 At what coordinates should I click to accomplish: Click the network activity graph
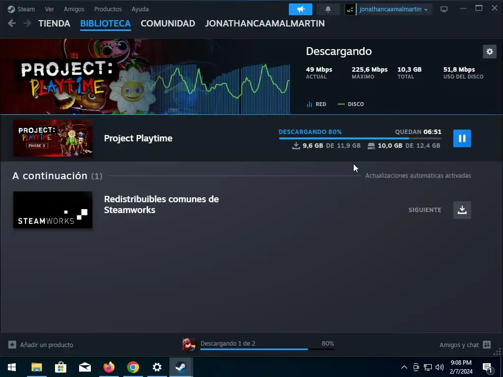(x=222, y=88)
